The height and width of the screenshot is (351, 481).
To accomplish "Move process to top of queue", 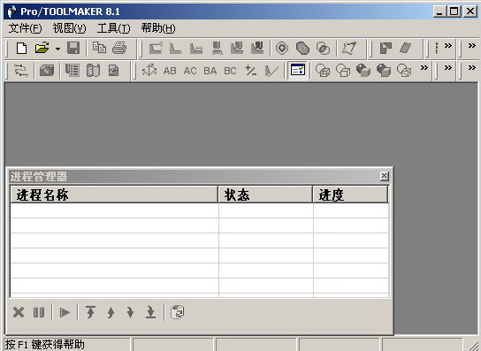I will [x=90, y=313].
